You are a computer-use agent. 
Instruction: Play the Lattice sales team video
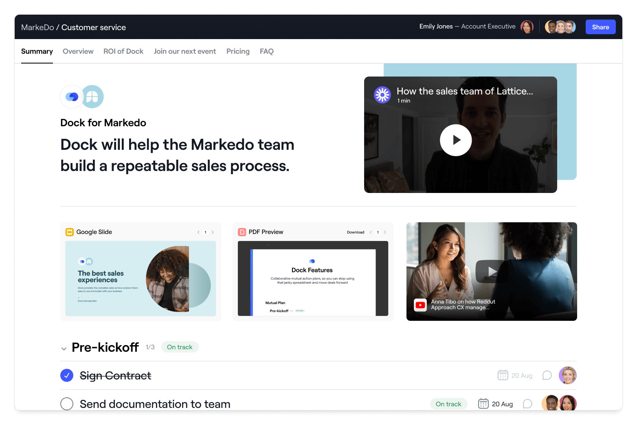pos(456,140)
